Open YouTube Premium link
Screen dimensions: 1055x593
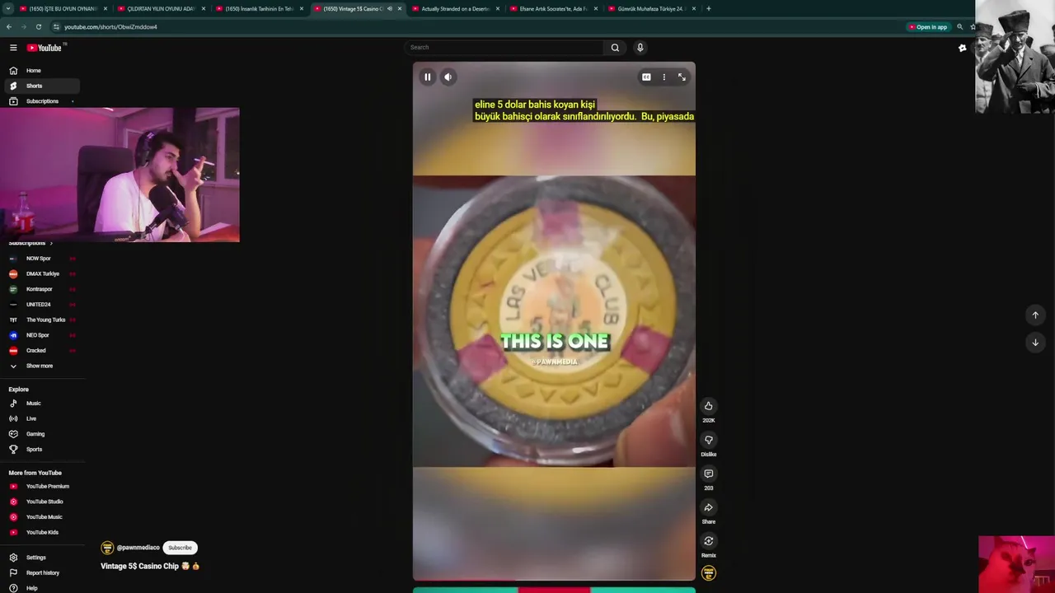41,487
